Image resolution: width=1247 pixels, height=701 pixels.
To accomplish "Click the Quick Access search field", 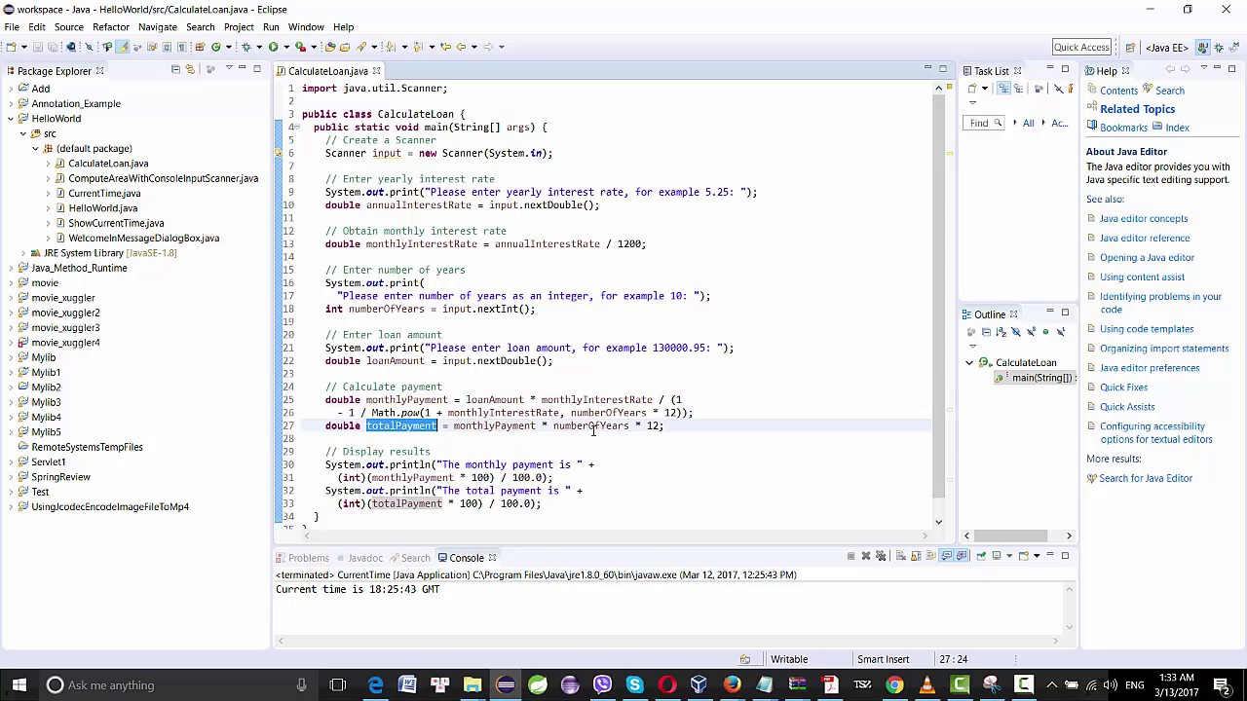I will pyautogui.click(x=1081, y=47).
